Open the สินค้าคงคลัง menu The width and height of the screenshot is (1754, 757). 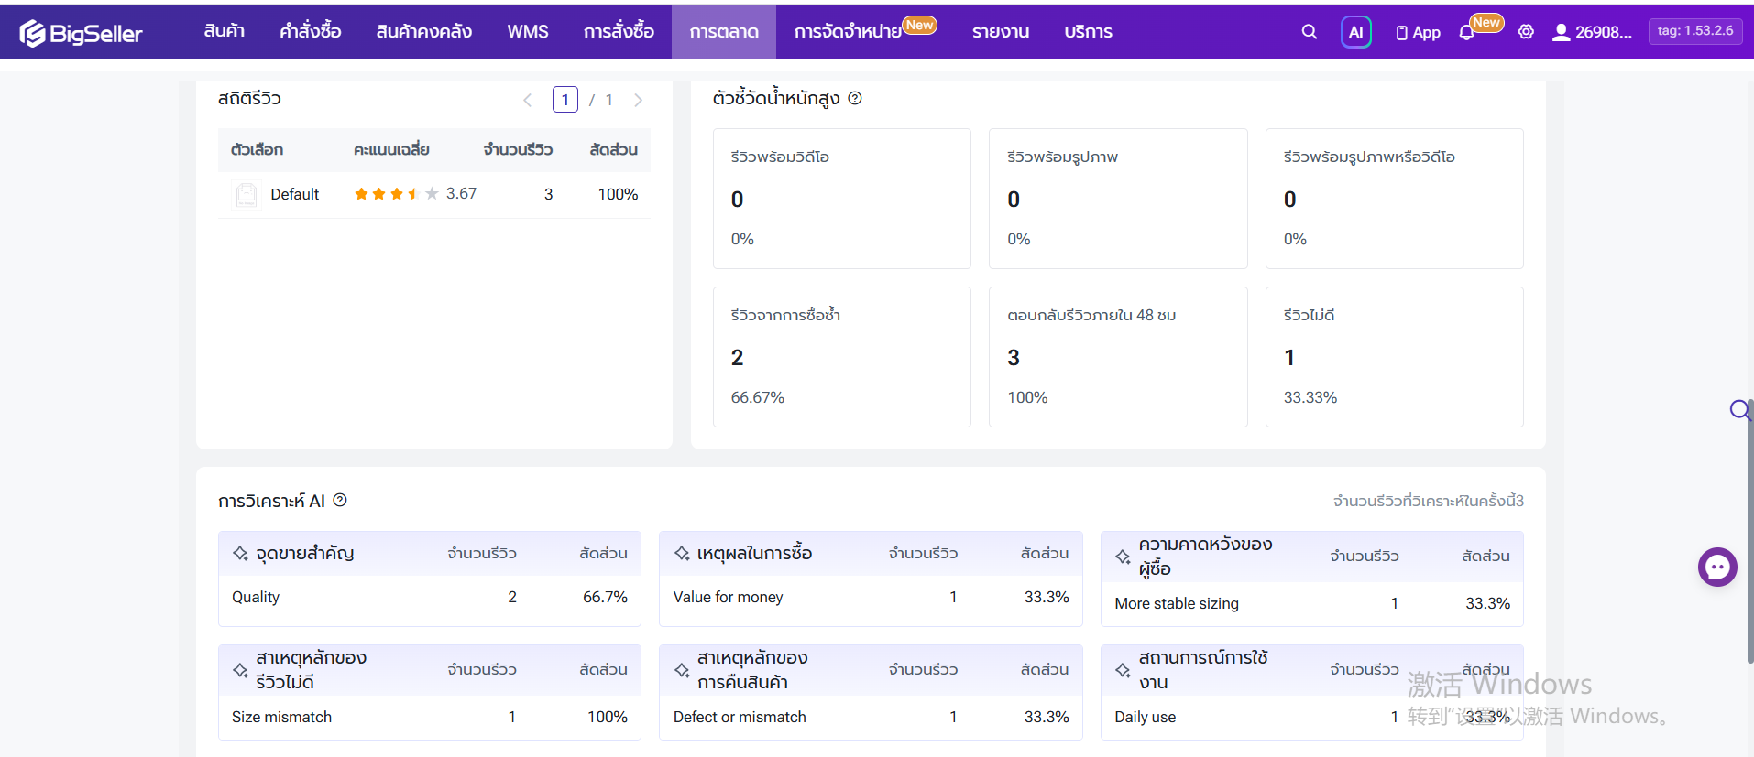424,31
